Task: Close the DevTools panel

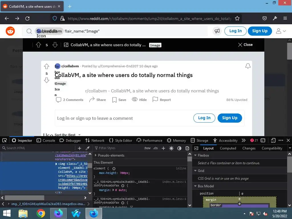Action: [288, 140]
